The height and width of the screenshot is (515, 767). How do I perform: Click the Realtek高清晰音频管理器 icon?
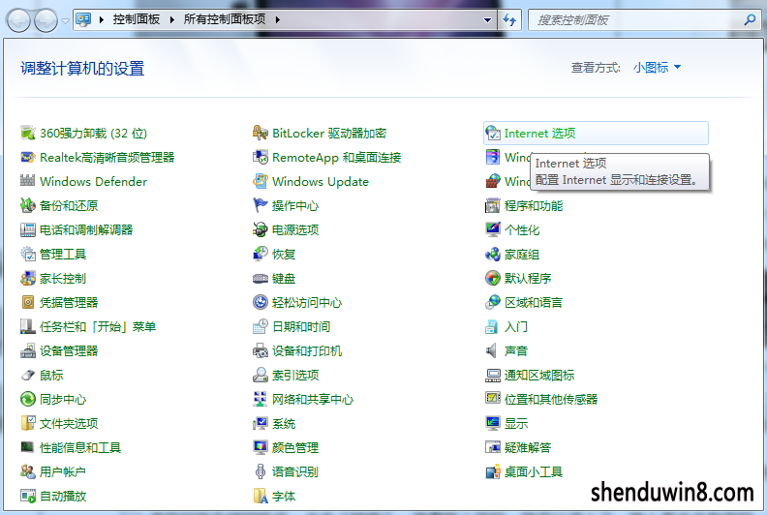(28, 157)
